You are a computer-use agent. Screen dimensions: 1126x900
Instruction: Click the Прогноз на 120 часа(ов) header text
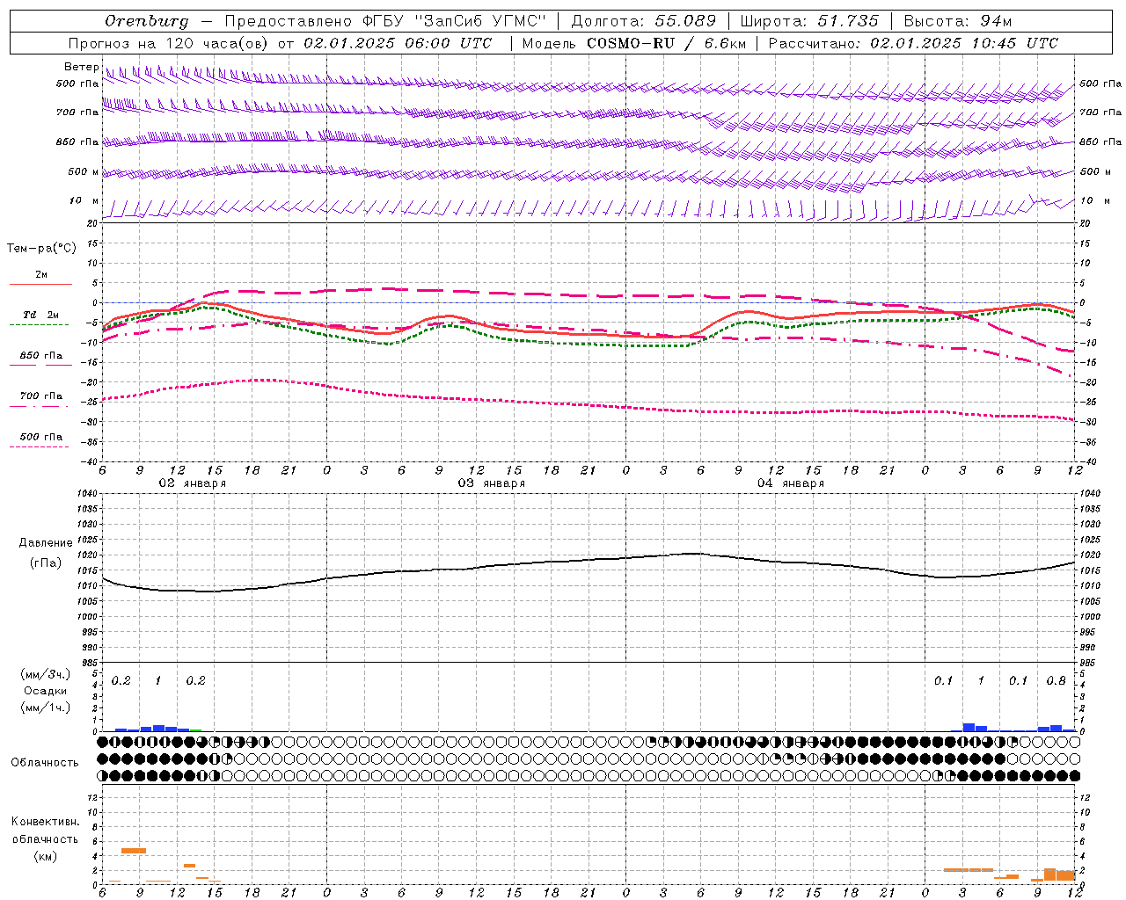[280, 43]
